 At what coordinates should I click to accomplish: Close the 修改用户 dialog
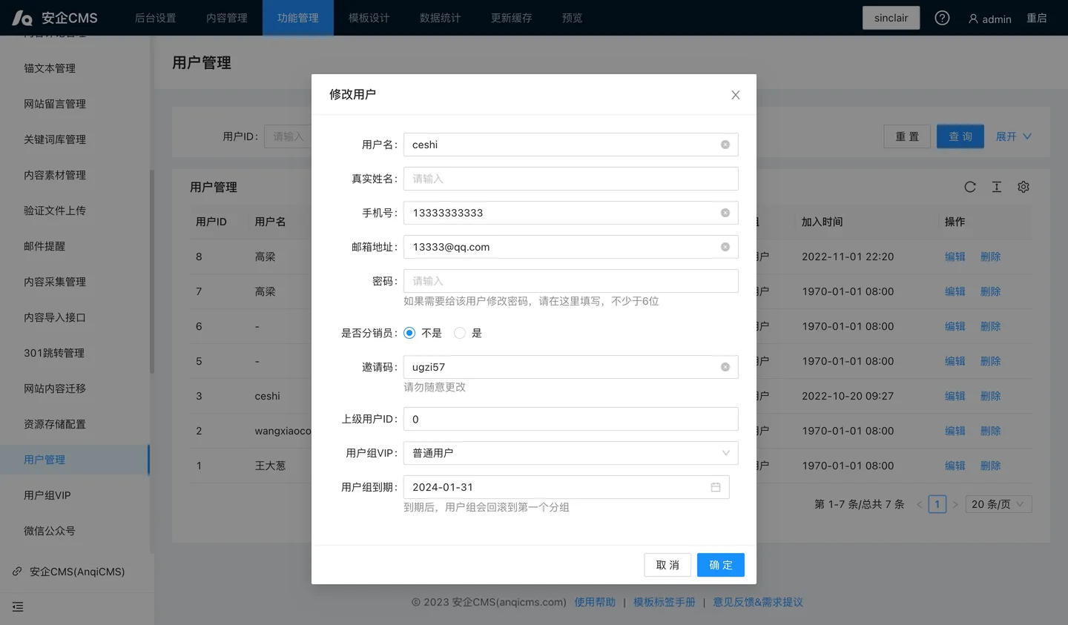coord(736,95)
